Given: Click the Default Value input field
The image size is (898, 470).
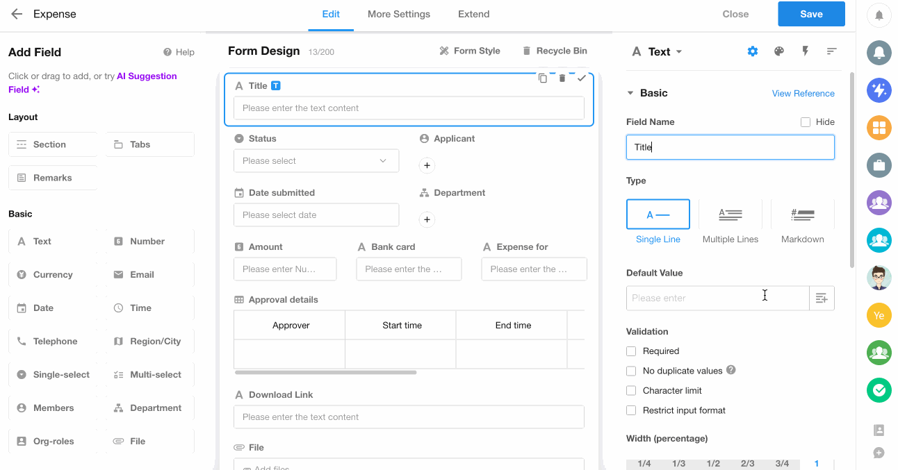Looking at the screenshot, I should point(717,298).
